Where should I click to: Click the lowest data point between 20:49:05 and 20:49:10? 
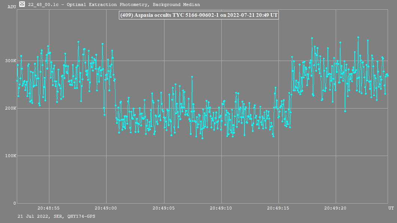pyautogui.click(x=202, y=138)
